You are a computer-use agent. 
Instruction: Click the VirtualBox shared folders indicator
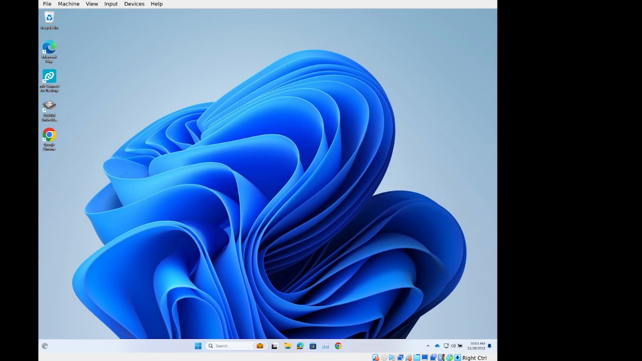(416, 357)
